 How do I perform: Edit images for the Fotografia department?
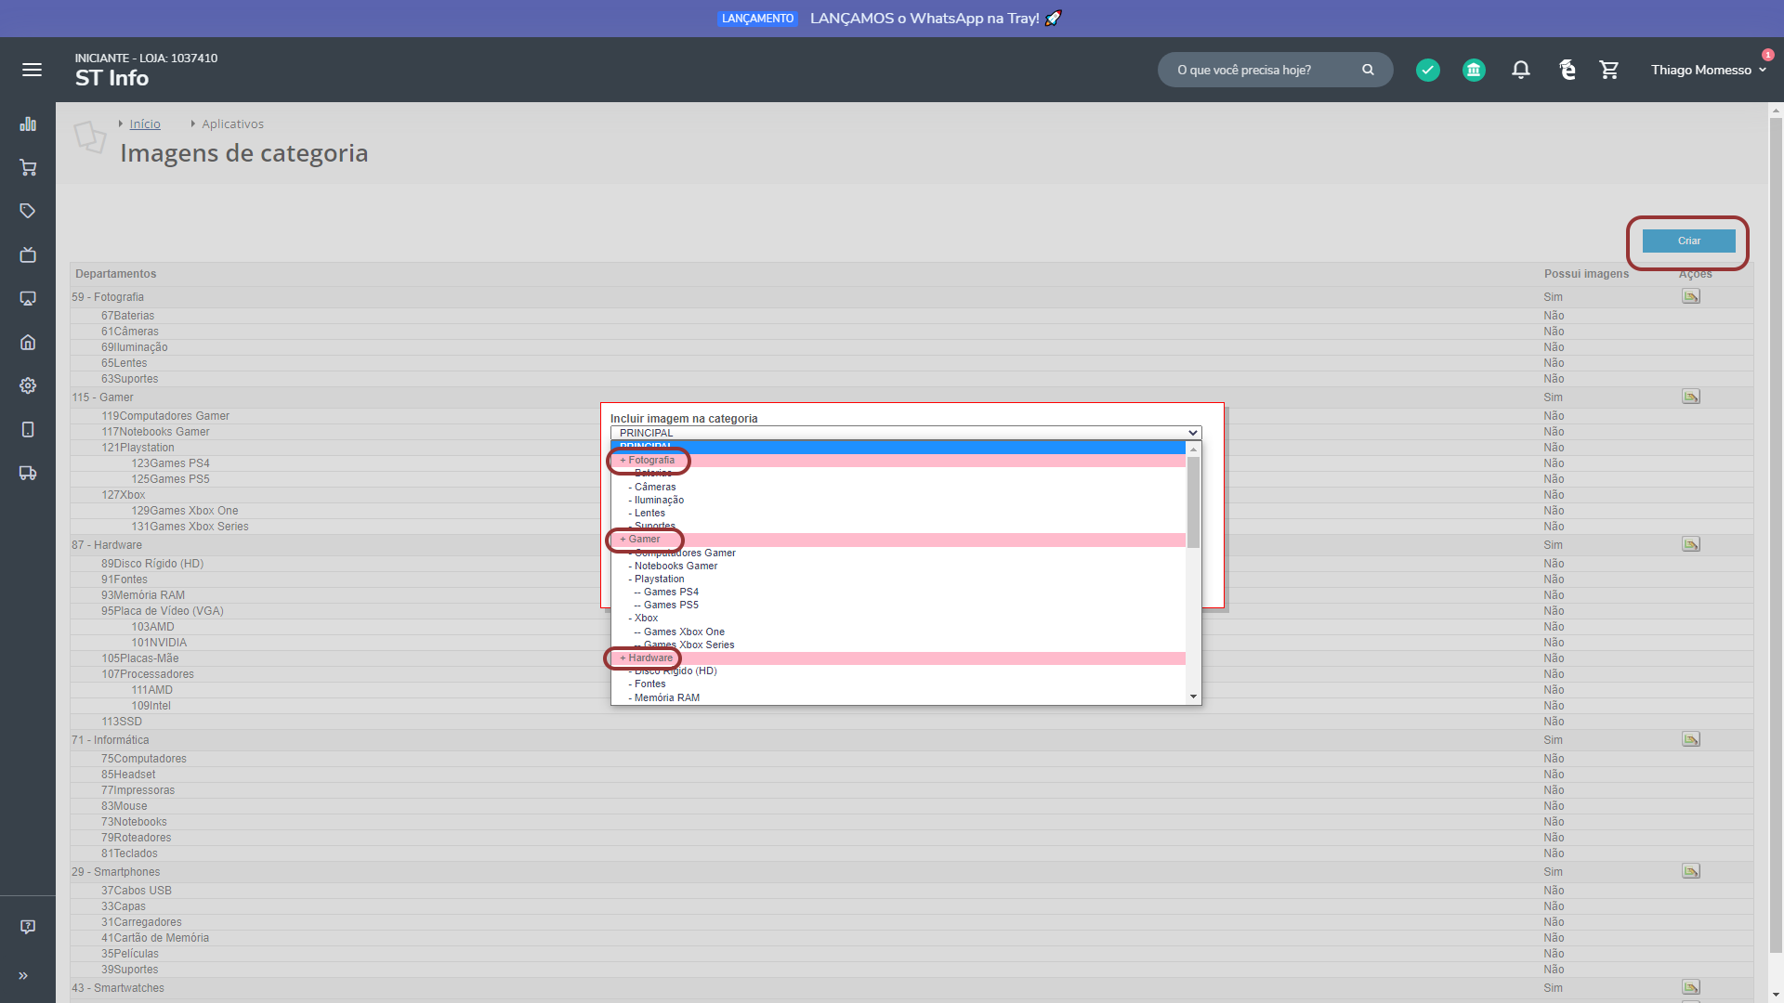1690,296
